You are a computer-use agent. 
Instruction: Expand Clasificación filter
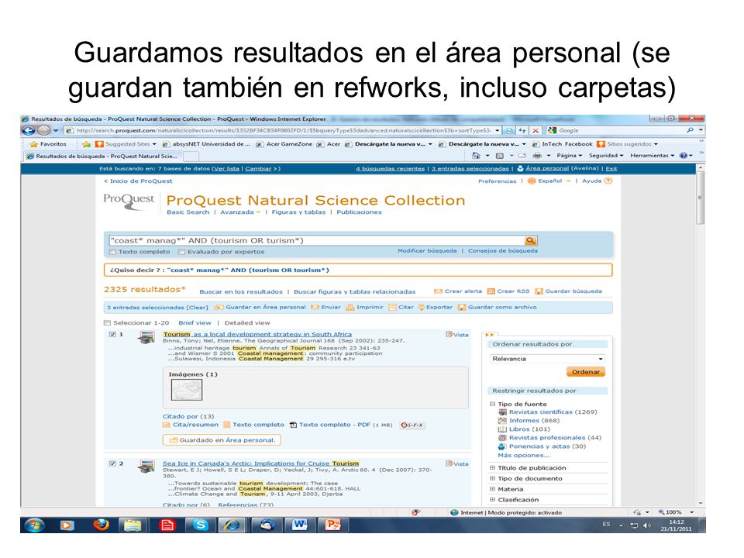493,500
